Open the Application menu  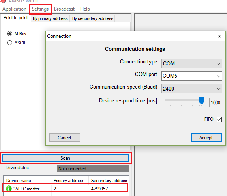pos(14,9)
